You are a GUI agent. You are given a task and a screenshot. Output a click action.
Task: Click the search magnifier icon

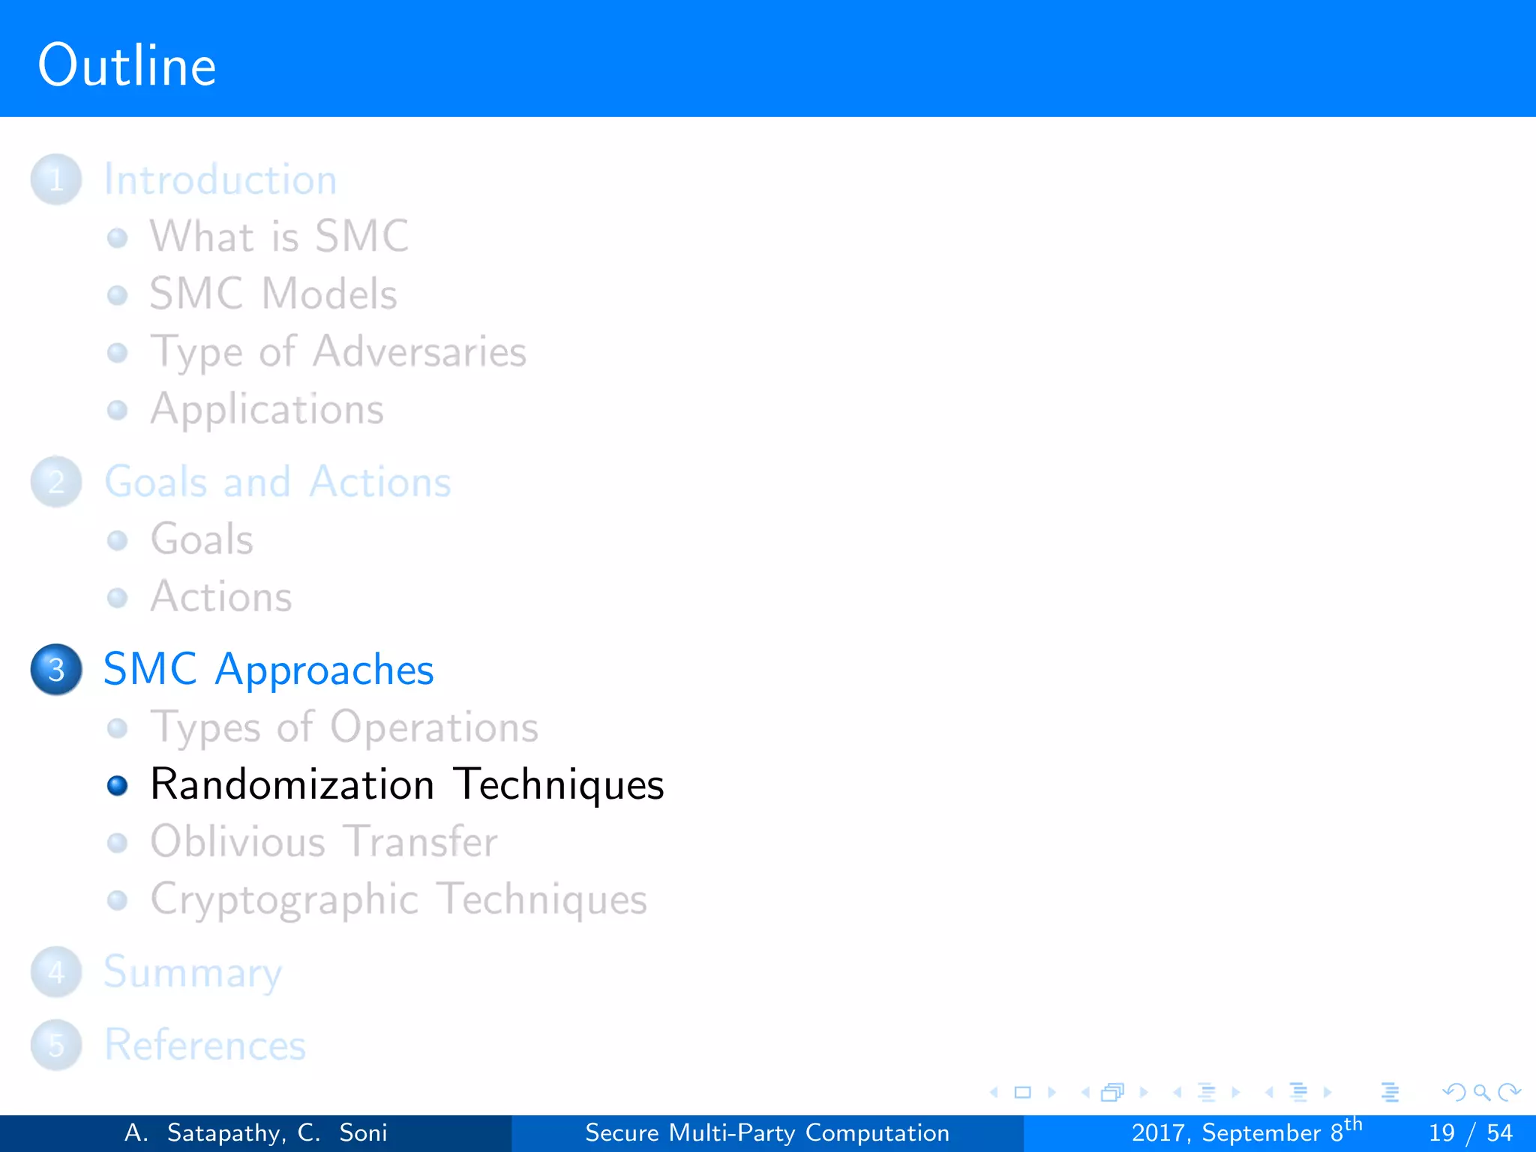click(x=1481, y=1093)
